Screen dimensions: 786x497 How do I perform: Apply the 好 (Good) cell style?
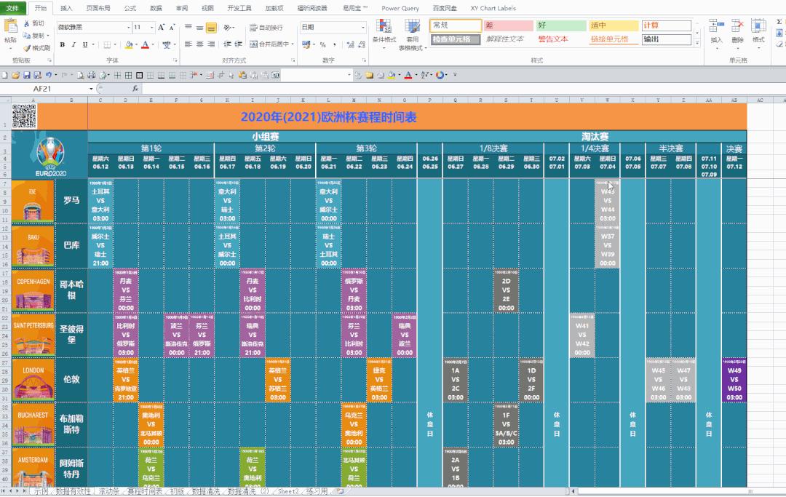pyautogui.click(x=561, y=25)
